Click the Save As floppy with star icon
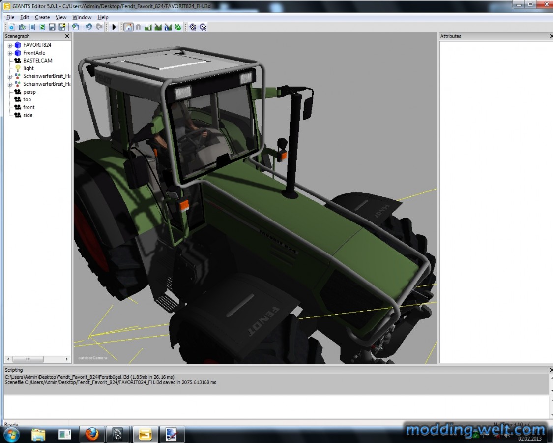The height and width of the screenshot is (443, 553). [x=62, y=27]
